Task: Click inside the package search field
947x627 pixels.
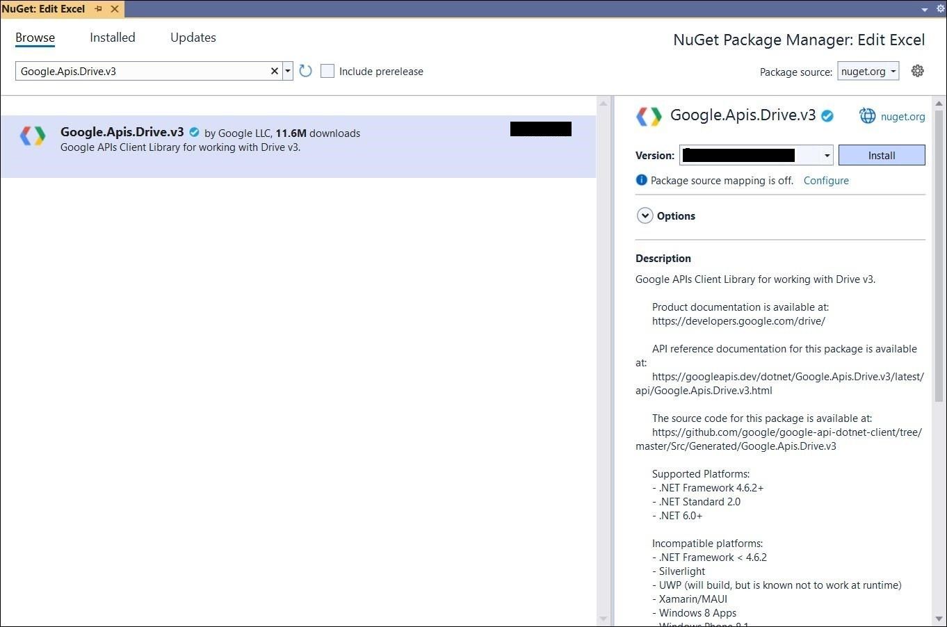Action: point(139,71)
